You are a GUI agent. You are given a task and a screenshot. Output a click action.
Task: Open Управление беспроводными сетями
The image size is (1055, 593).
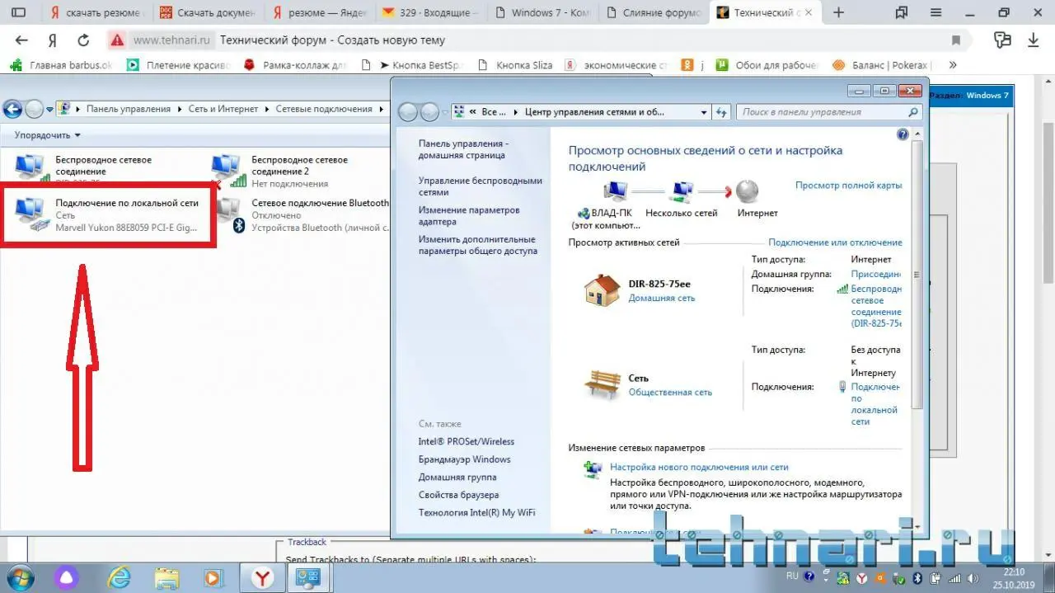pyautogui.click(x=481, y=186)
